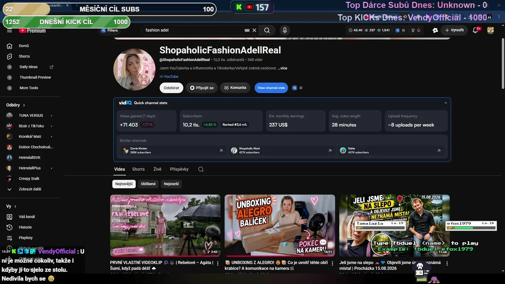This screenshot has height=284, width=505.
Task: Open the UNBOXING Z ALEGRO video title
Action: (x=277, y=265)
